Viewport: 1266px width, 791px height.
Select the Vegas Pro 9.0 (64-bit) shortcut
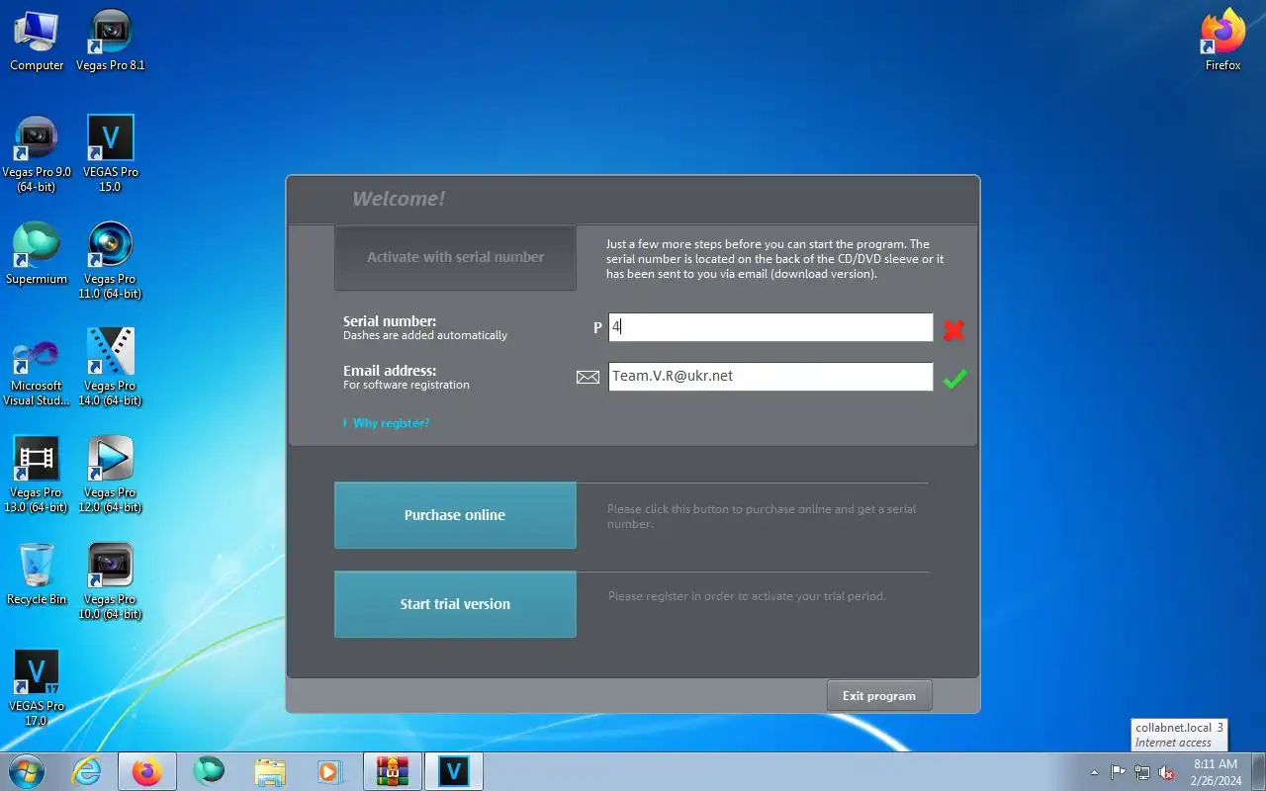tap(37, 154)
